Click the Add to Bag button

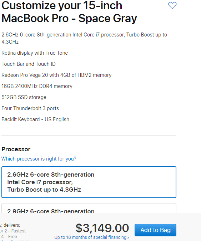(155, 230)
